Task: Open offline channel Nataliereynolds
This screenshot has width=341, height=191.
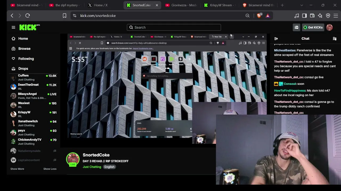Action: pos(34,151)
